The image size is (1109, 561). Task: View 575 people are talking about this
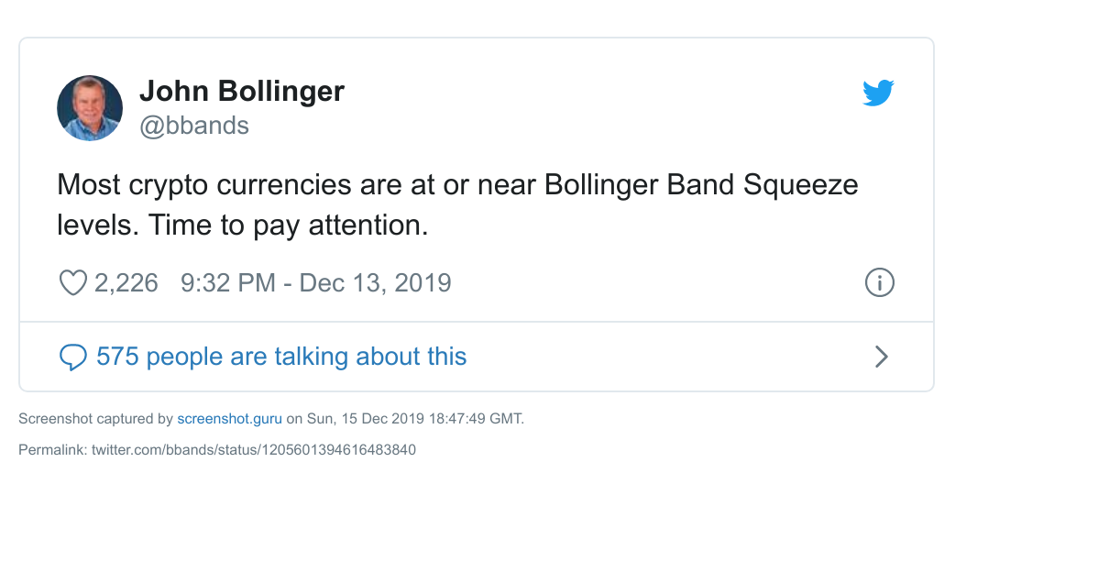pyautogui.click(x=281, y=356)
